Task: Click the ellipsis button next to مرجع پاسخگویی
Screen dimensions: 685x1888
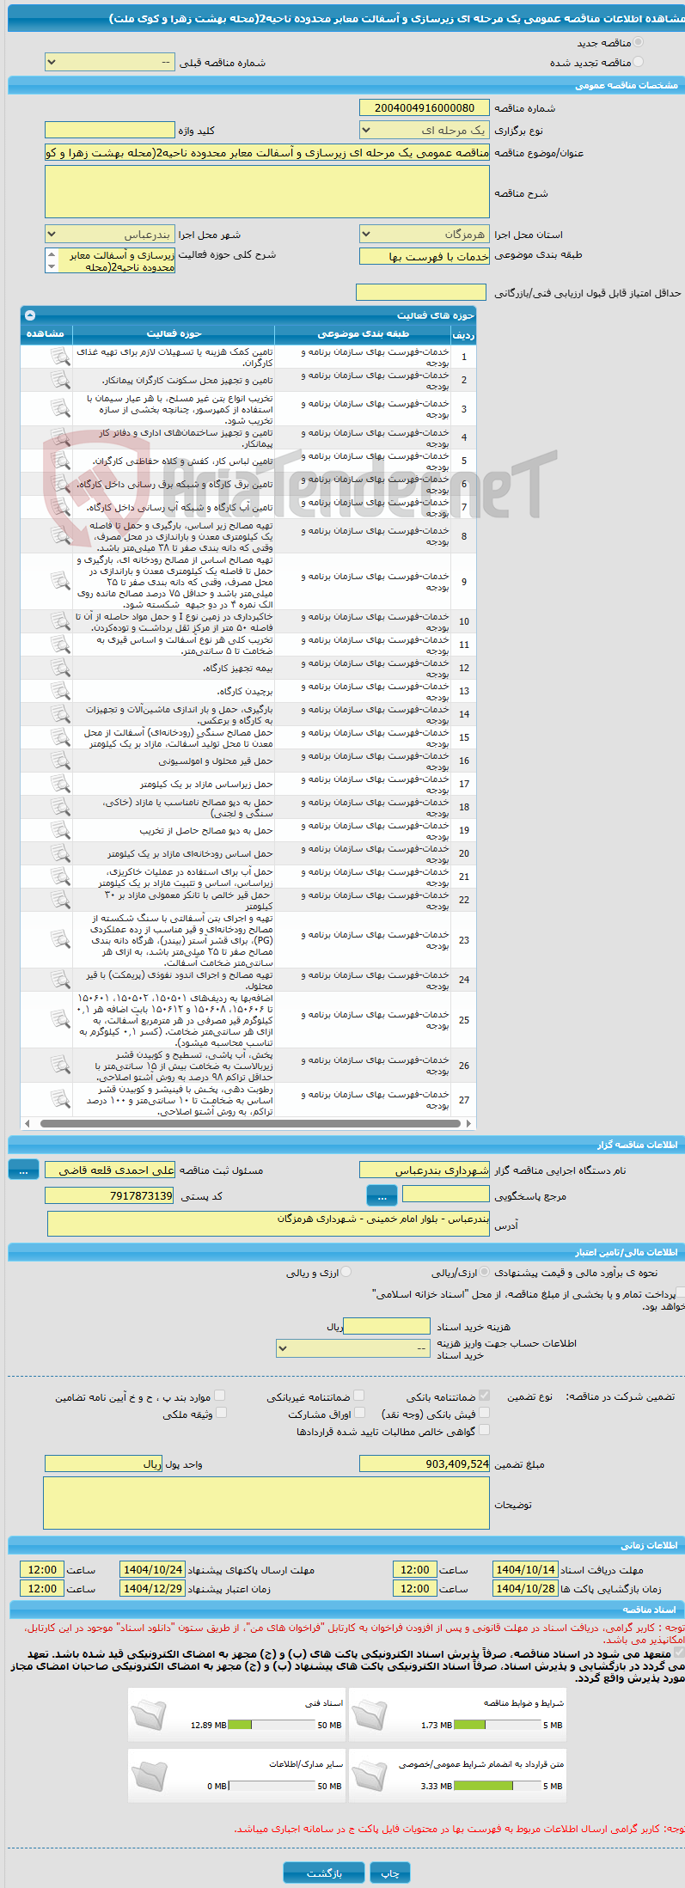Action: [382, 1195]
